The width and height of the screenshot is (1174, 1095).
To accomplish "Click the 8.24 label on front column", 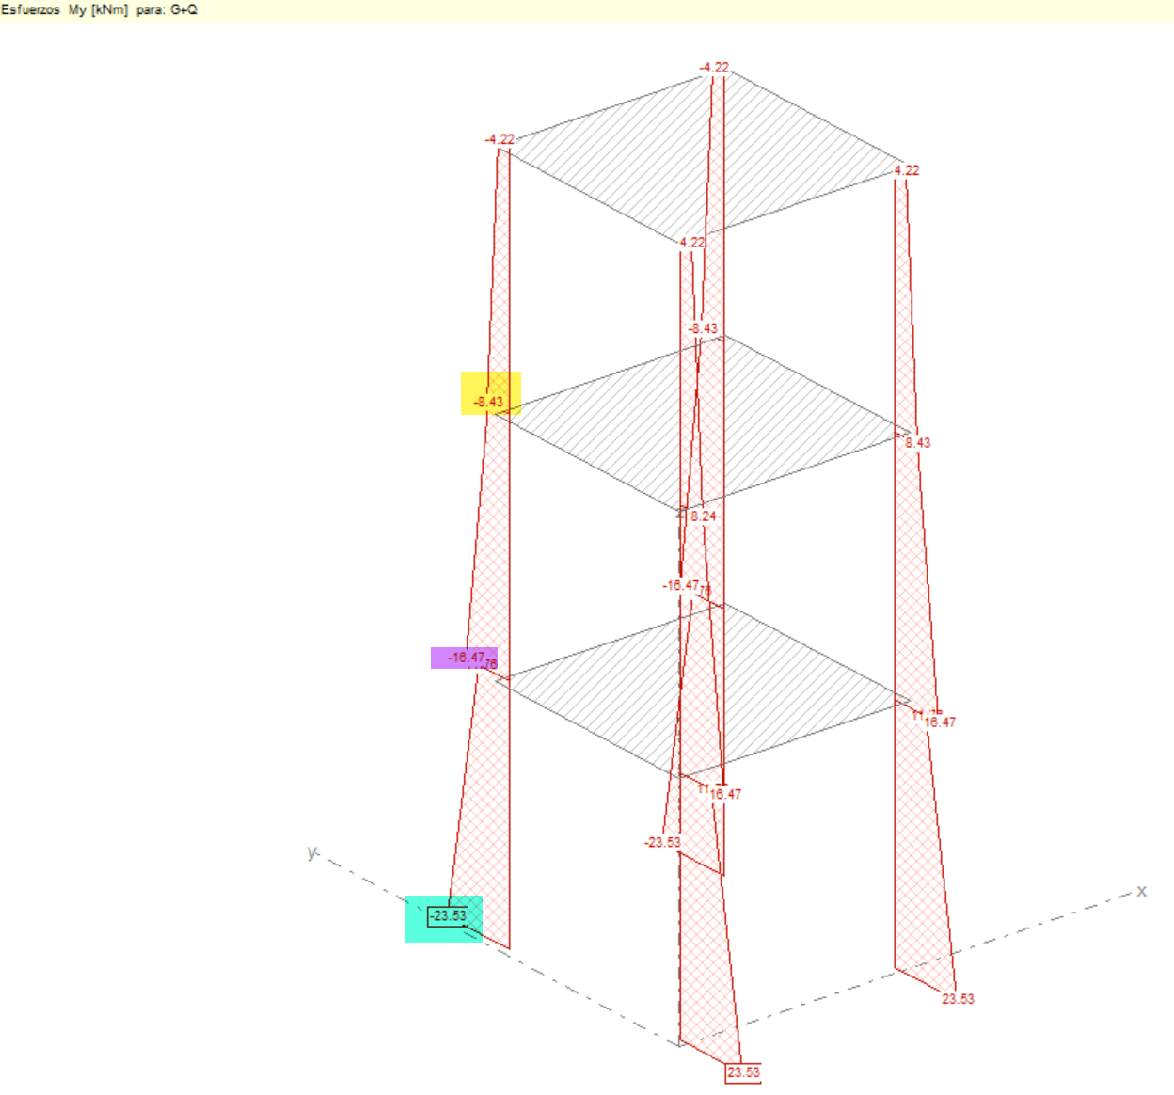I will pyautogui.click(x=704, y=516).
